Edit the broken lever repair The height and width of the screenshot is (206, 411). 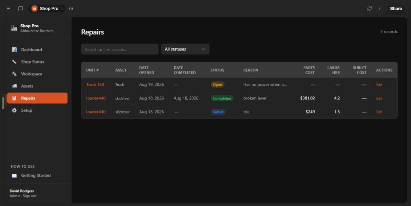379,98
